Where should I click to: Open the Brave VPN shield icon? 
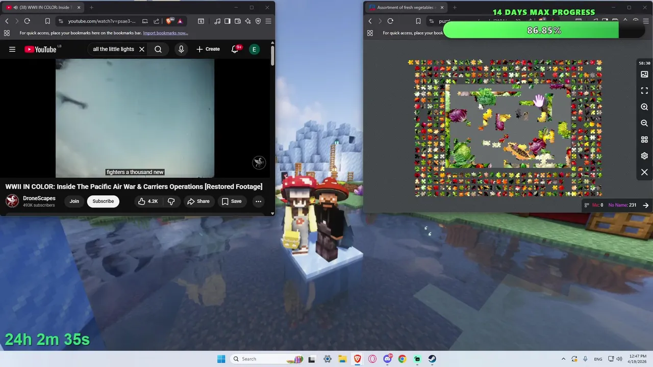point(258,21)
